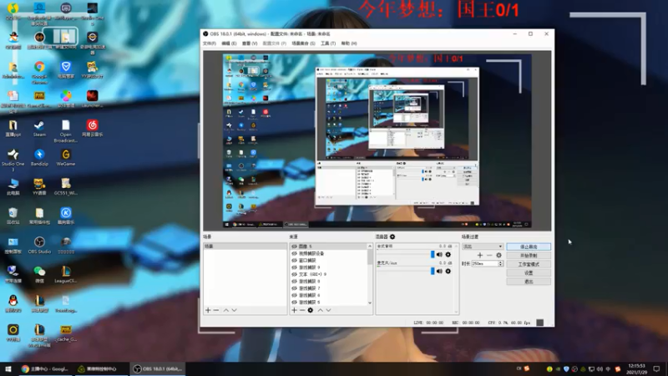
Task: Open the 网易云音乐 desktop shortcut
Action: [92, 129]
